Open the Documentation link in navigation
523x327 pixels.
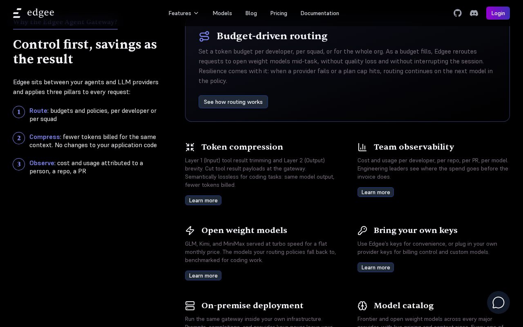point(320,13)
